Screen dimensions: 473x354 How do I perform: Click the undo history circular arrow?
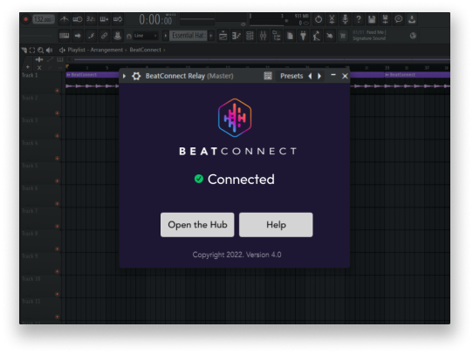[319, 19]
